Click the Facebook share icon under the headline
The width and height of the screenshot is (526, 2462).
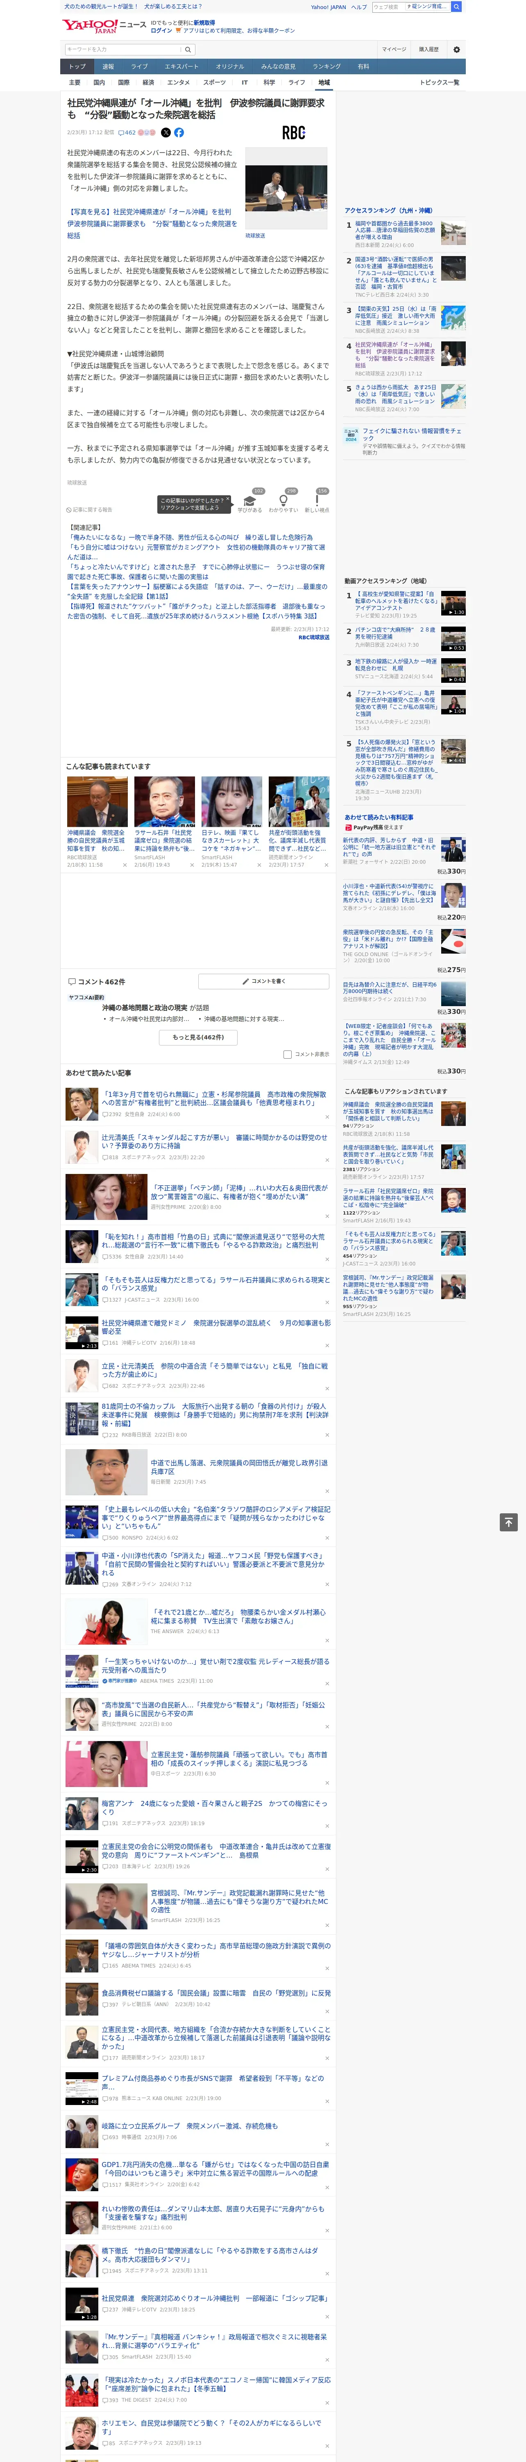179,133
